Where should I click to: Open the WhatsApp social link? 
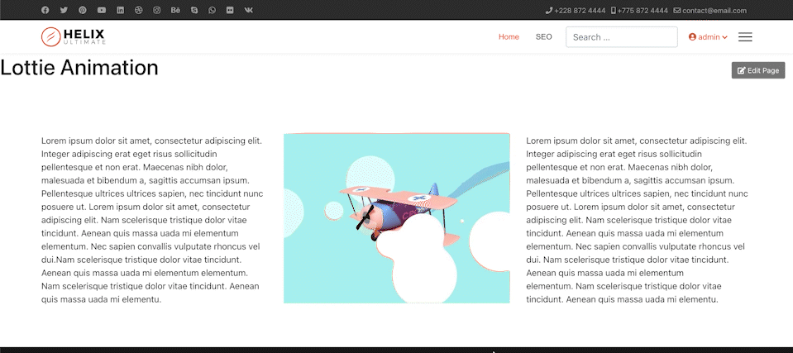coord(212,10)
